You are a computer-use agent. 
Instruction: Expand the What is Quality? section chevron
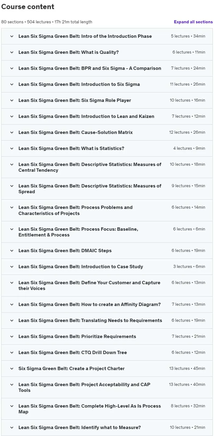click(12, 52)
